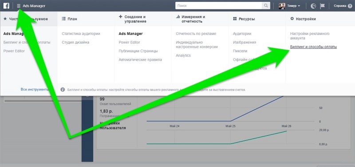Open Биллинг и способы оплаты under Настройки

click(x=313, y=47)
